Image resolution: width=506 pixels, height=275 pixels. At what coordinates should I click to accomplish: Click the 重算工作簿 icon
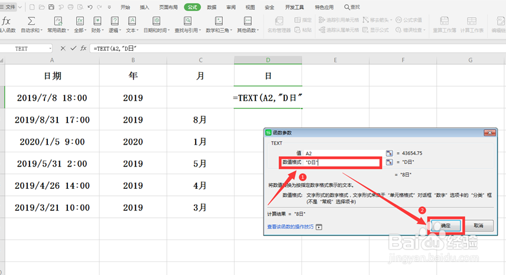[x=445, y=21]
